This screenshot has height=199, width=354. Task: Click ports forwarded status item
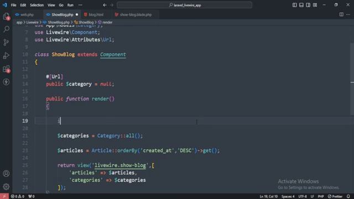(32, 196)
